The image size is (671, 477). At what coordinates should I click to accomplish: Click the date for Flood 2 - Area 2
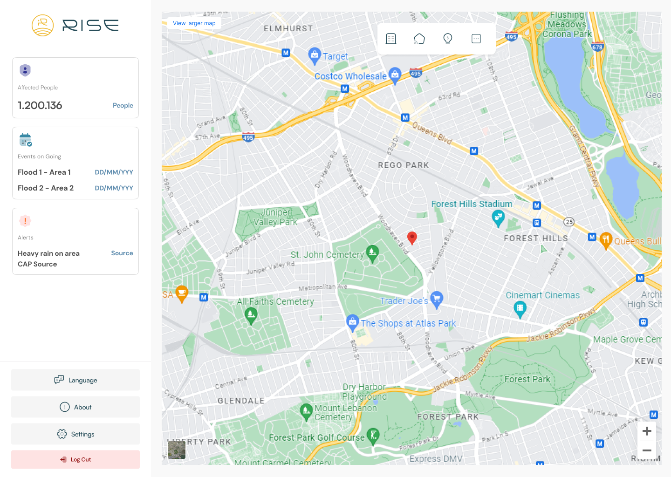114,188
